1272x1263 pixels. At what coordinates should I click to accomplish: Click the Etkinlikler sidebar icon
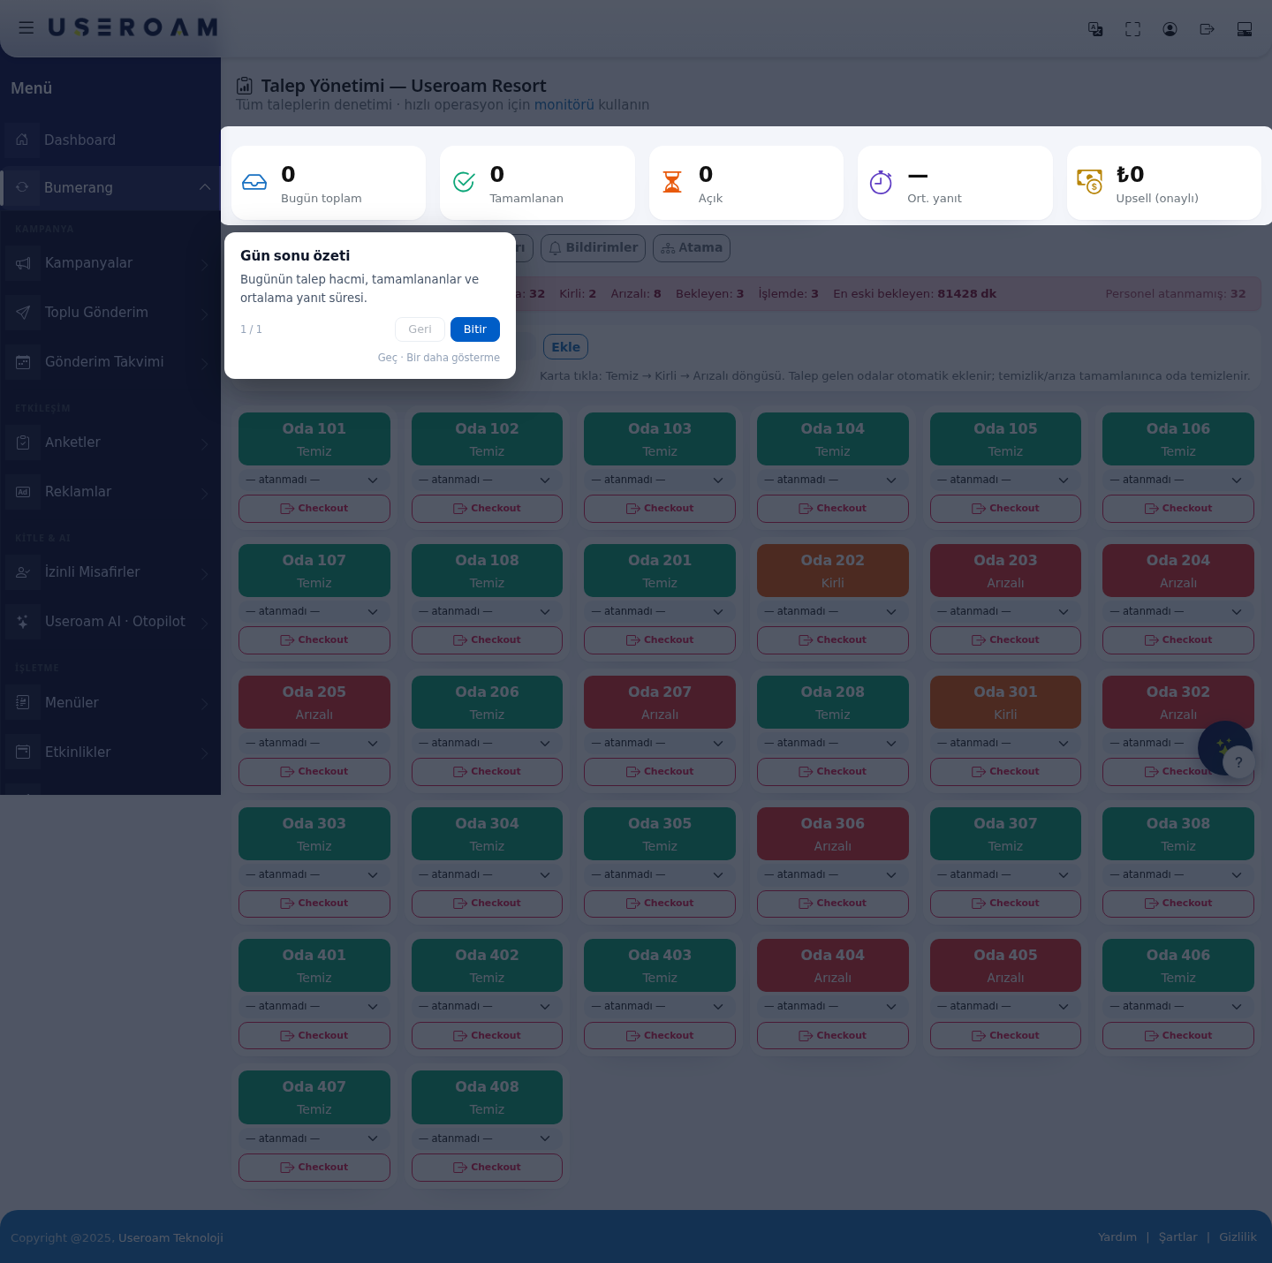(23, 753)
